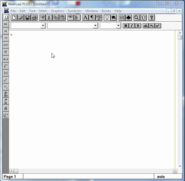Insert the pi Greek symbol
The width and height of the screenshot is (185, 181).
6,52
